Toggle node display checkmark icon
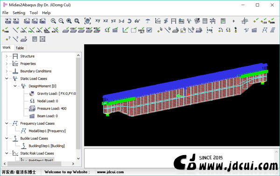The image size is (280, 176). (x=256, y=21)
